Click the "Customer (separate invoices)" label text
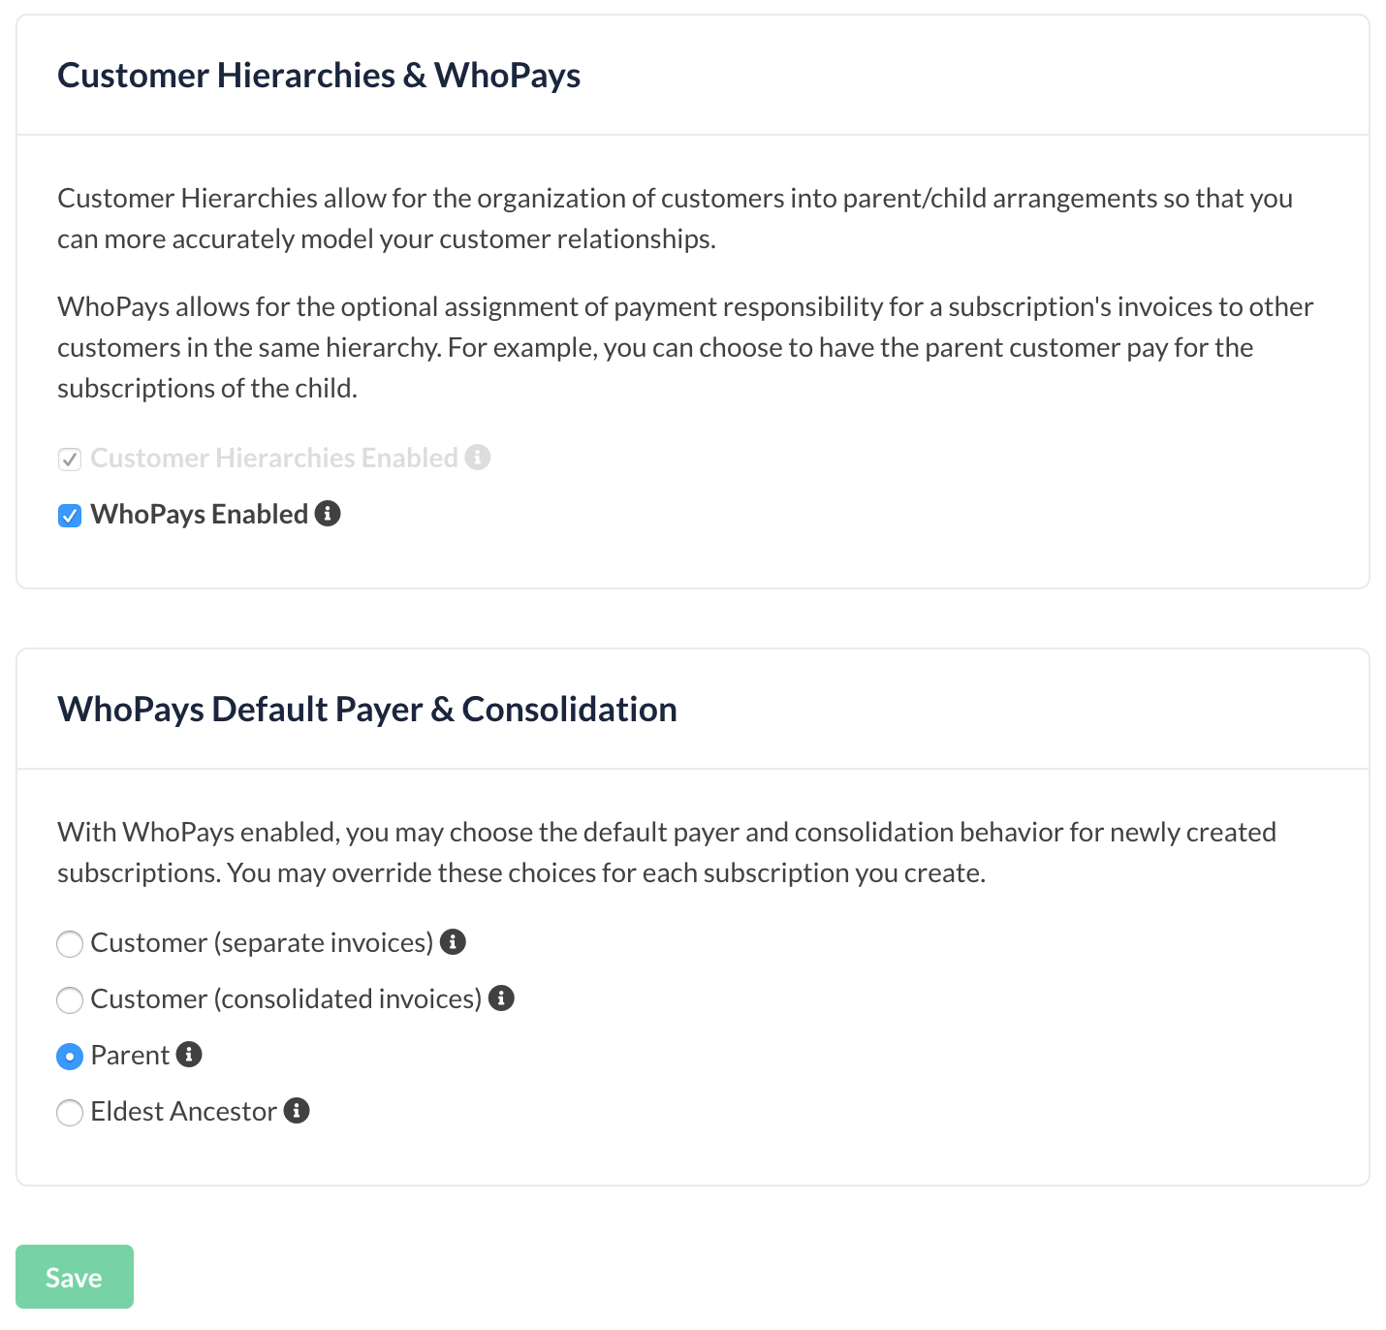 pos(262,942)
